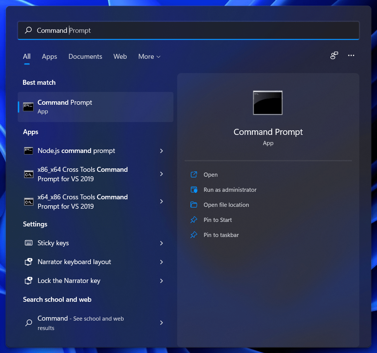377x353 pixels.
Task: Expand the More filter dropdown
Action: (x=149, y=57)
